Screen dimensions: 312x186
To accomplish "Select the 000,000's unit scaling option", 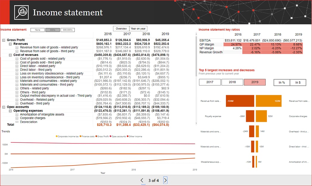I will tap(68, 30).
